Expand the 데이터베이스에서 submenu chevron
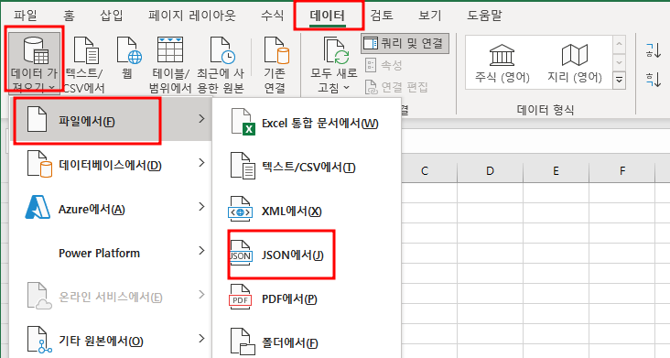670x358 pixels. click(x=201, y=163)
